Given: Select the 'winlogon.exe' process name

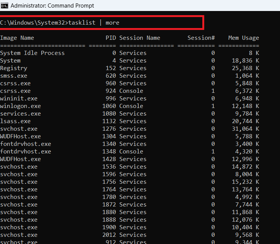Looking at the screenshot, I should 20,106.
